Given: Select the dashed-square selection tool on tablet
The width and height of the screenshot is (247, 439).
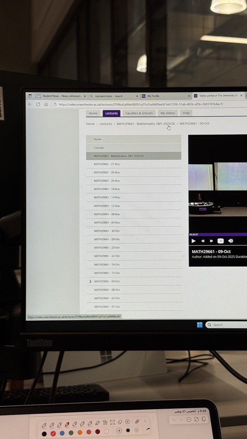Looking at the screenshot, I should 112,422.
